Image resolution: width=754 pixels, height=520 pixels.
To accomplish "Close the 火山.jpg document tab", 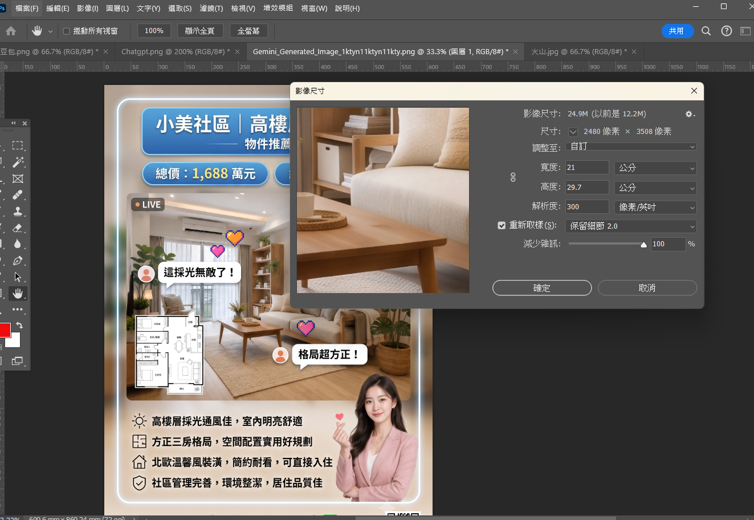I will [x=634, y=51].
